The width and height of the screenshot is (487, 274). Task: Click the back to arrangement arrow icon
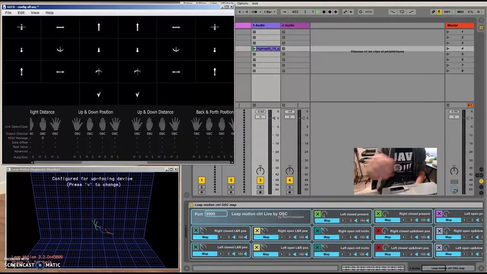[x=351, y=12]
